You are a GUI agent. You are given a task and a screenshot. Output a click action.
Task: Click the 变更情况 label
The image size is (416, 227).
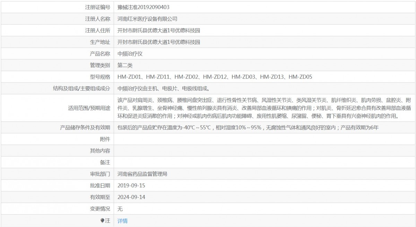coord(100,209)
